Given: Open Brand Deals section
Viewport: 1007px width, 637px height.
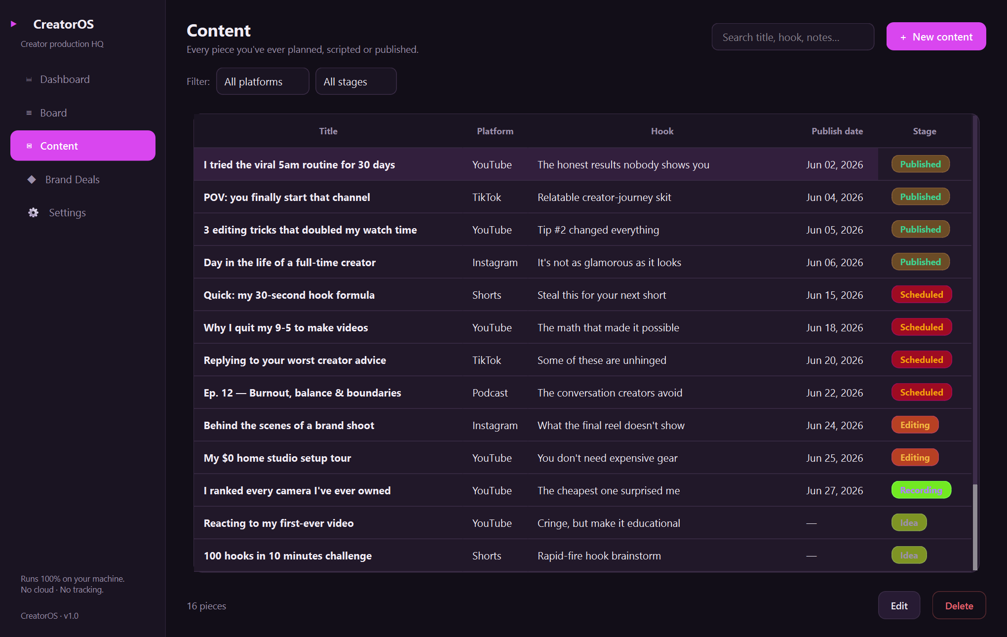Looking at the screenshot, I should point(83,180).
